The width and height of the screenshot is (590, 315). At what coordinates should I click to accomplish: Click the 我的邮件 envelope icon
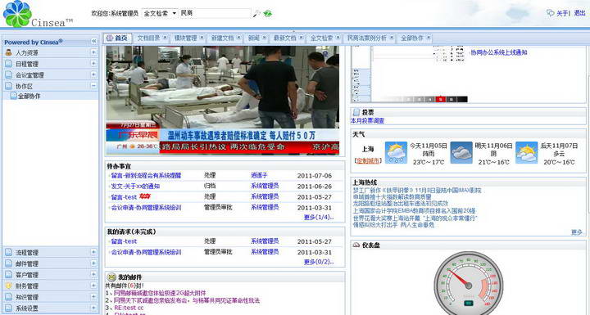point(111,277)
